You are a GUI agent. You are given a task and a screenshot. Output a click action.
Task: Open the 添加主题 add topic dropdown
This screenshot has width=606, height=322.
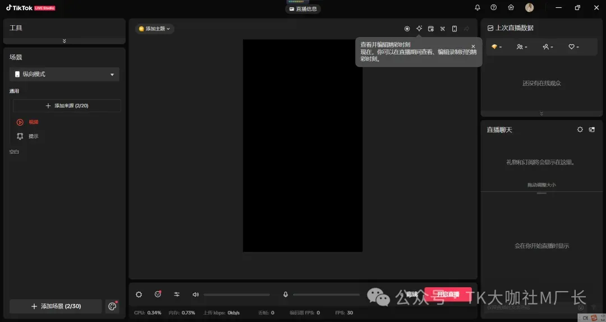(x=155, y=29)
